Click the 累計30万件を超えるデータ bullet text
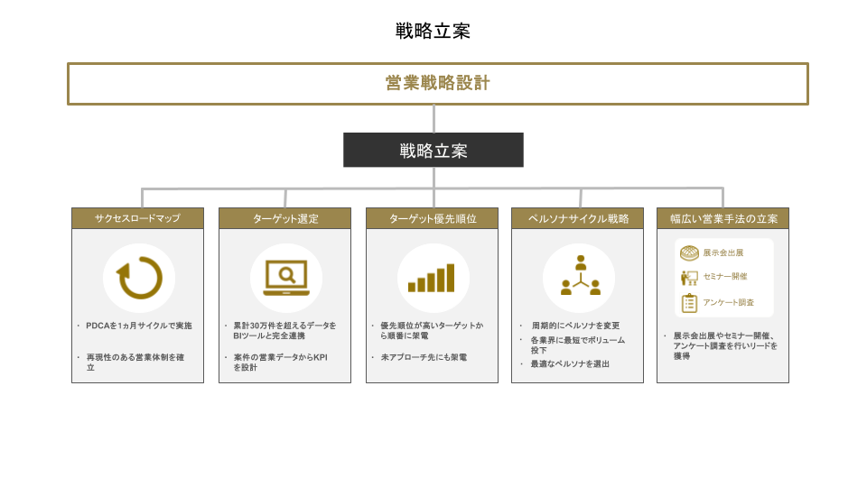Image resolution: width=867 pixels, height=487 pixels. coord(284,326)
